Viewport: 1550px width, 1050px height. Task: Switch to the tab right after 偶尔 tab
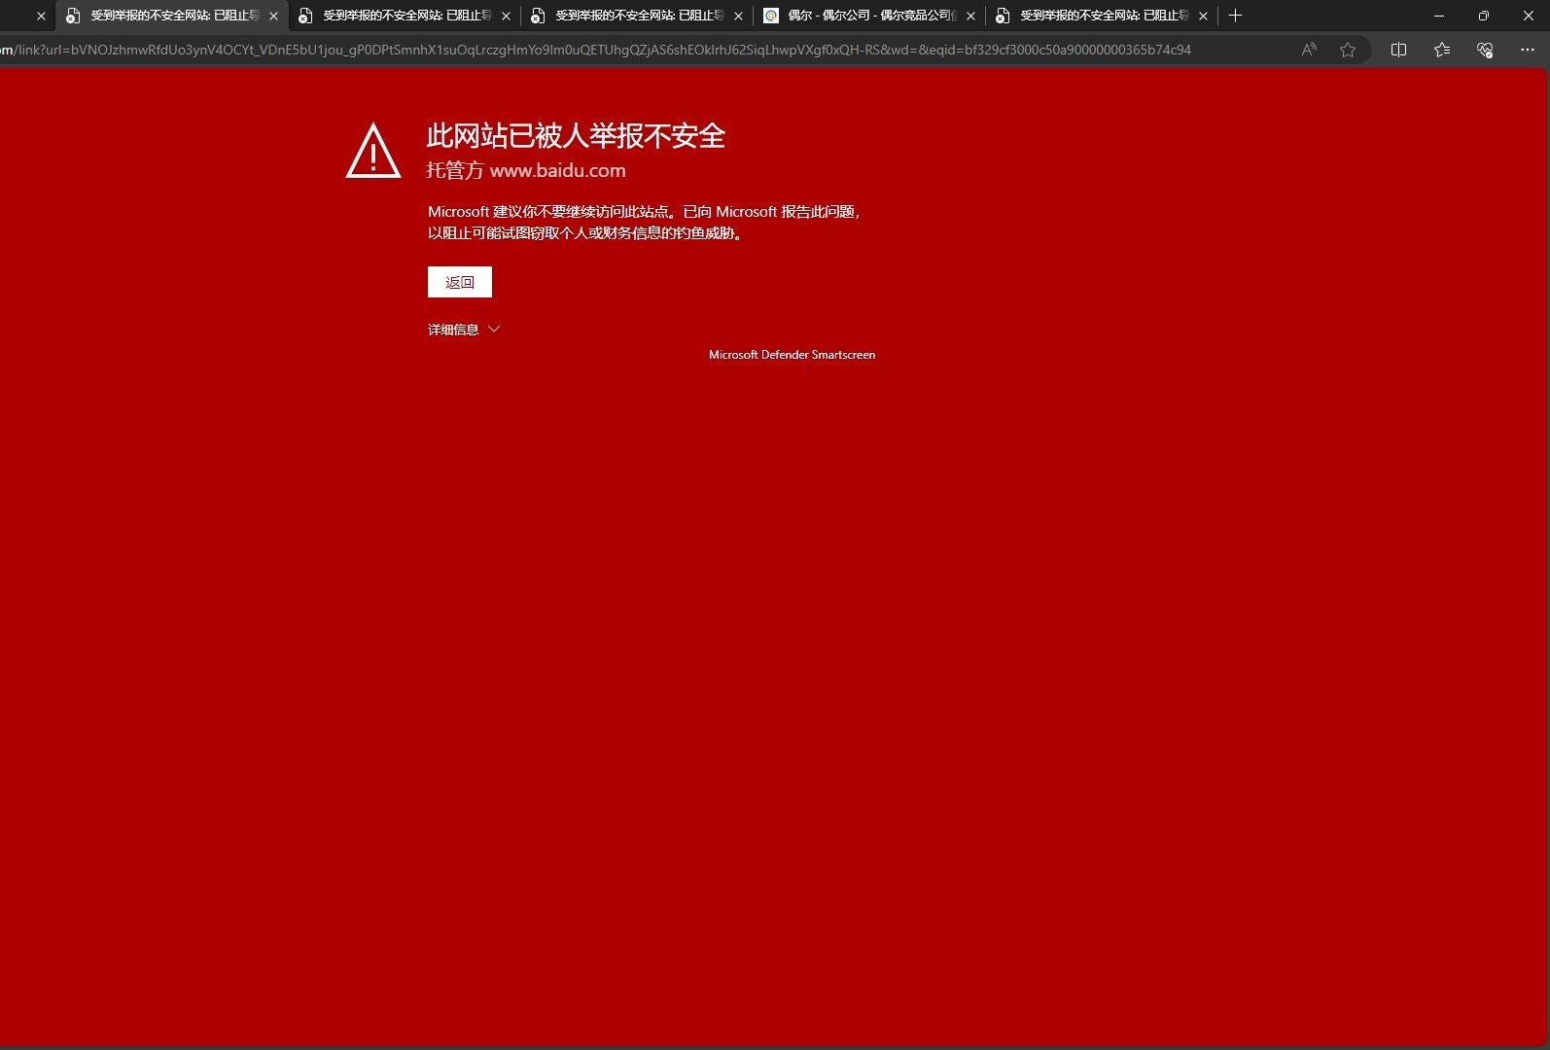pos(1102,16)
